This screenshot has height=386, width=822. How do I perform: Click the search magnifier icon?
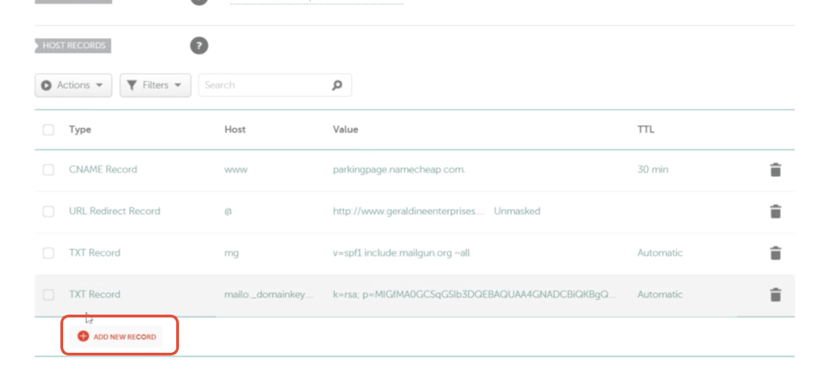tap(337, 85)
